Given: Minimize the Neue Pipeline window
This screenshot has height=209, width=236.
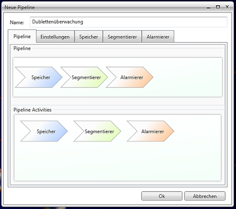Looking at the screenshot, I should (209, 7).
